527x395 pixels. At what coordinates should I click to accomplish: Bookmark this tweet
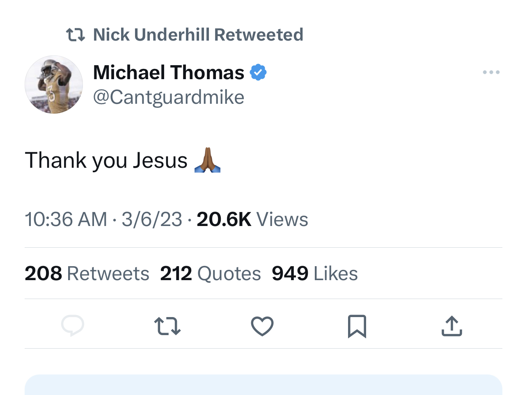tap(357, 326)
